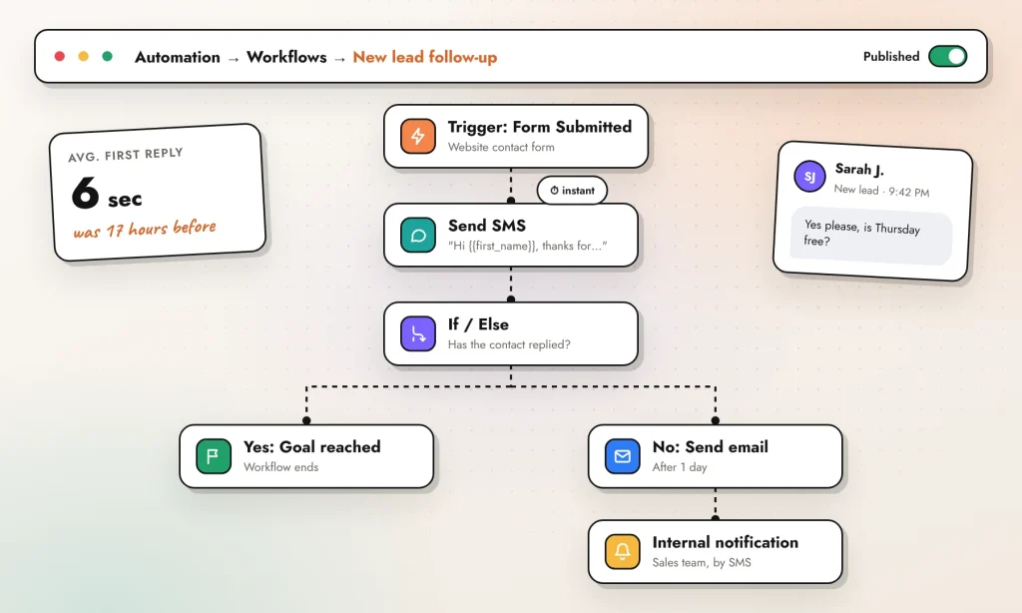1022x613 pixels.
Task: Open the Yes: Goal reached node
Action: (x=306, y=456)
